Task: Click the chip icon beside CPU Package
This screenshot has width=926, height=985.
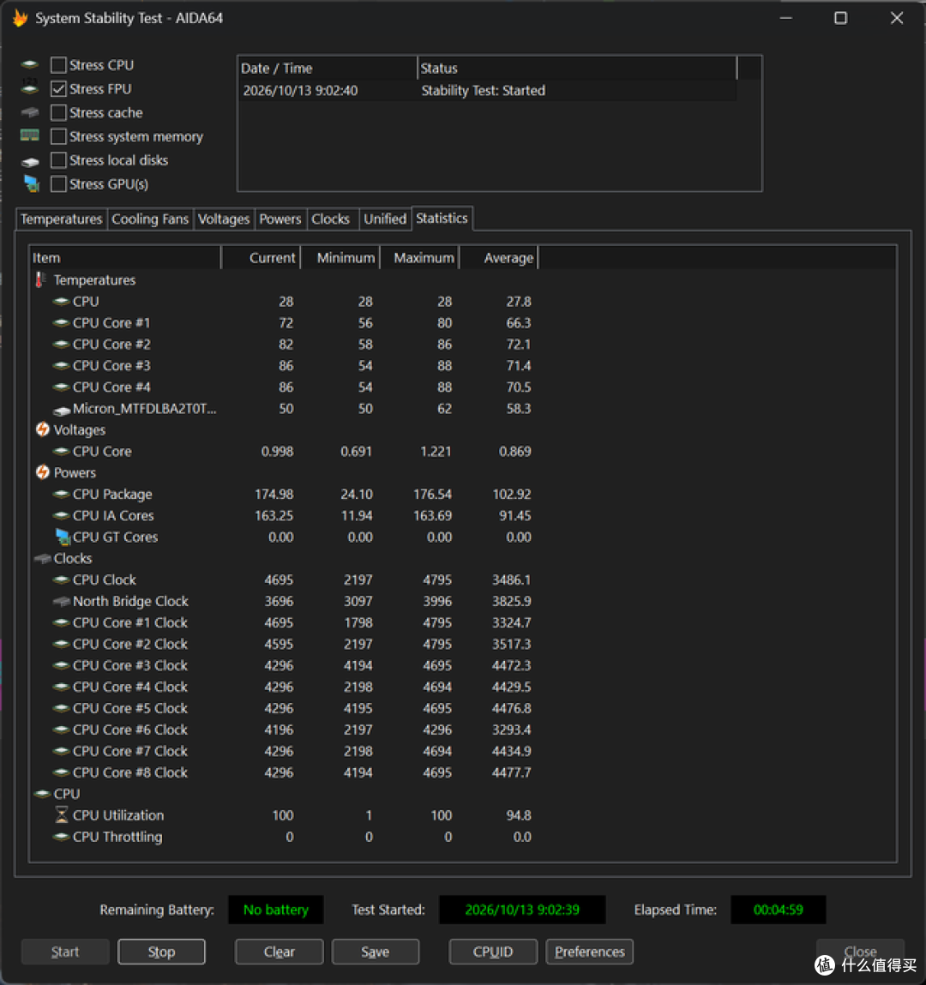Action: tap(61, 495)
